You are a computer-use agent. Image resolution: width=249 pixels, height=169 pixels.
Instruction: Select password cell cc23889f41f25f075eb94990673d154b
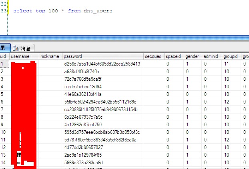pyautogui.click(x=103, y=109)
